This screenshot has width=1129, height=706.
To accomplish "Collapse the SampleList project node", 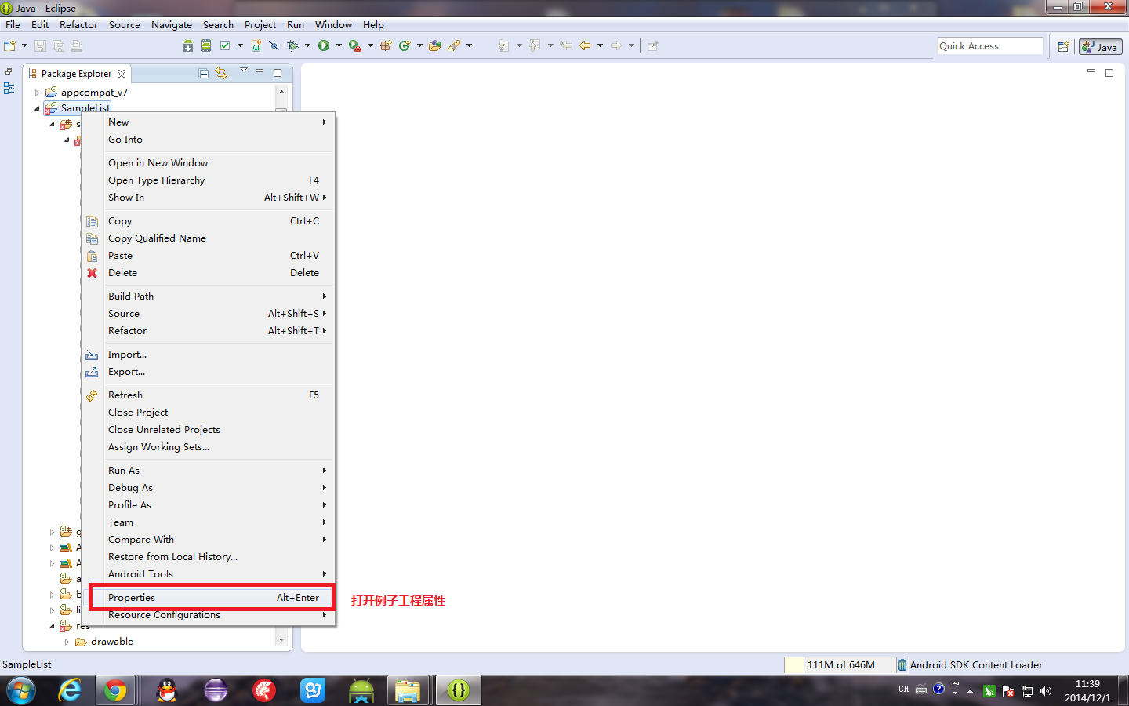I will coord(37,108).
